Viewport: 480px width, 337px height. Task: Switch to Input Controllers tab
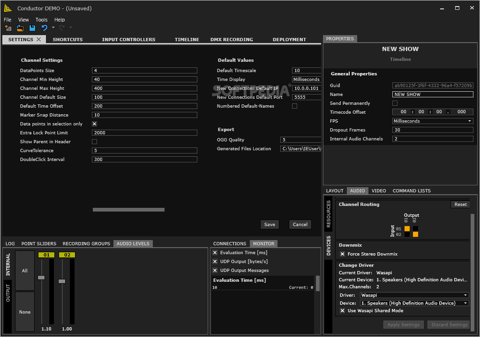(128, 39)
